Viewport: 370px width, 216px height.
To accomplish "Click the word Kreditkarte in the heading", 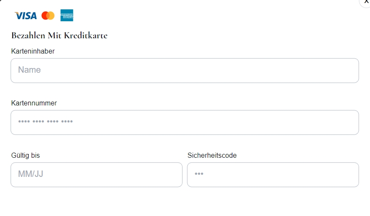I will point(86,36).
